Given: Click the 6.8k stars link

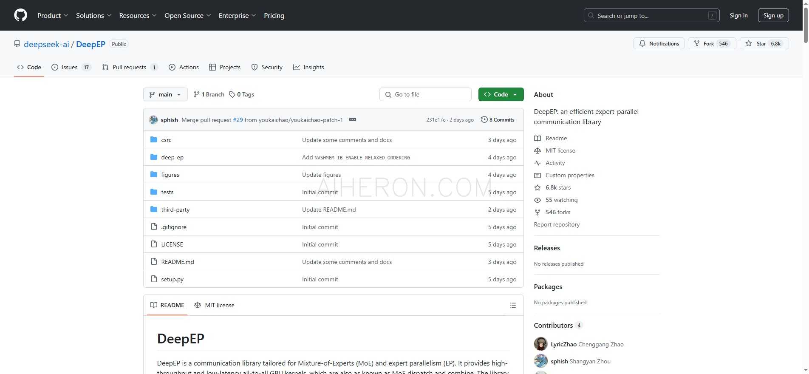Looking at the screenshot, I should click(x=558, y=187).
